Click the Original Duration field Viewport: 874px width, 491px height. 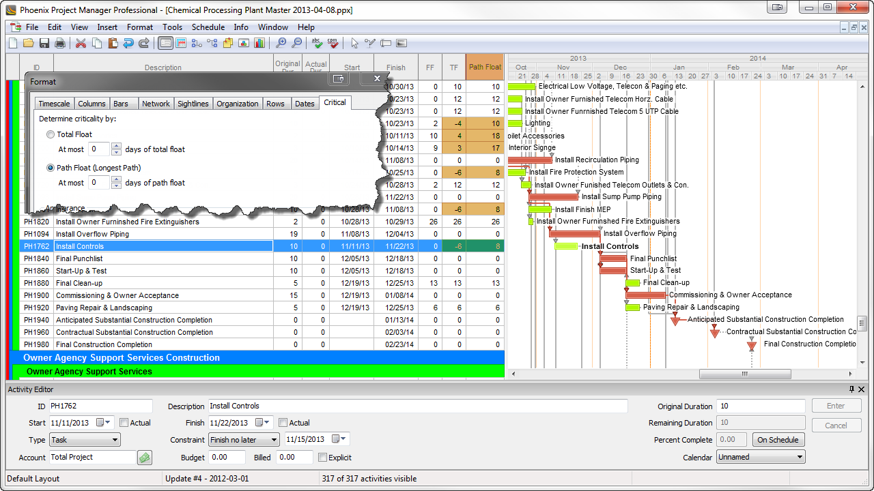tap(761, 406)
